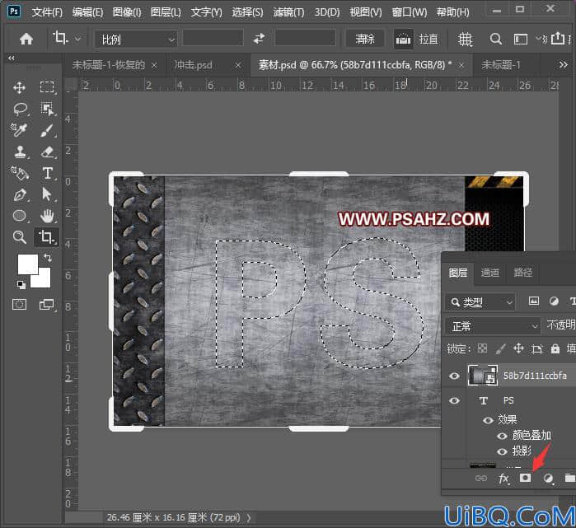Select the Pen tool
This screenshot has height=528, width=576.
(x=20, y=194)
